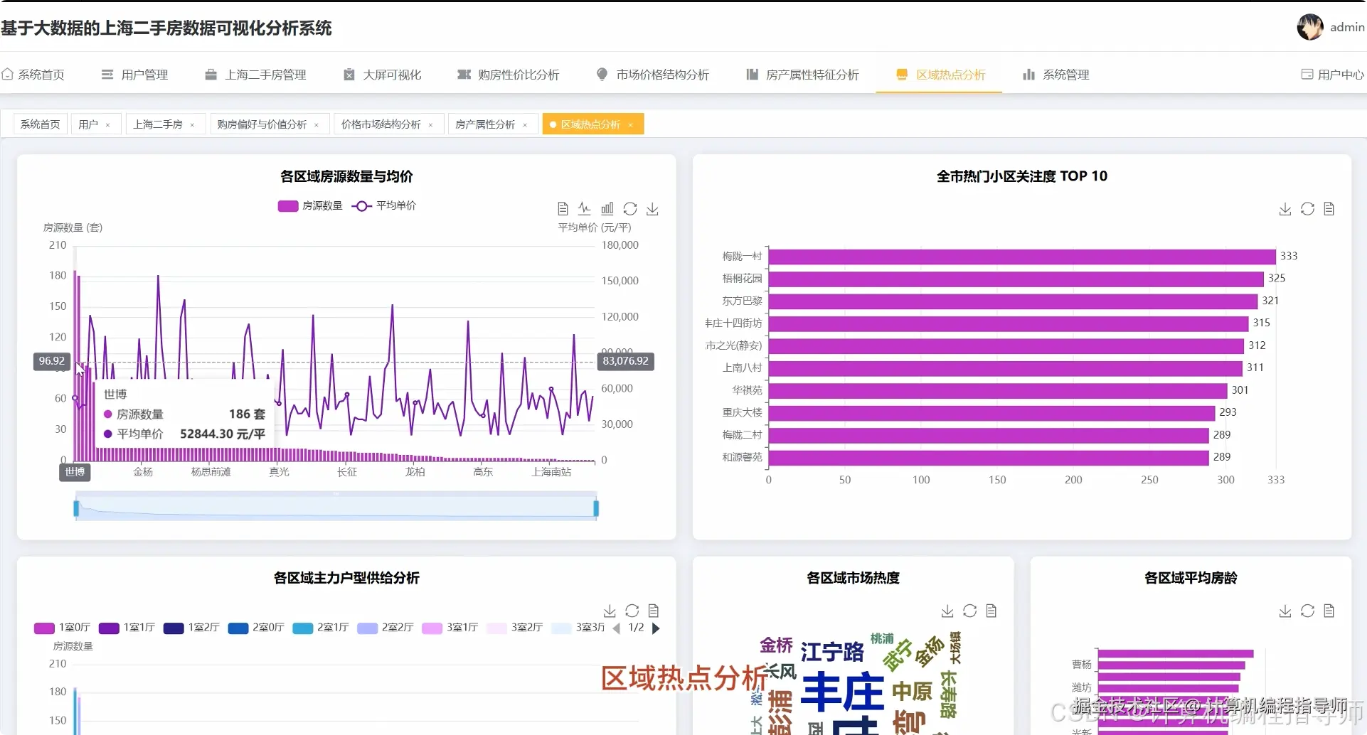The width and height of the screenshot is (1367, 735).
Task: Click left handle of data zoom slider
Action: pyautogui.click(x=76, y=508)
